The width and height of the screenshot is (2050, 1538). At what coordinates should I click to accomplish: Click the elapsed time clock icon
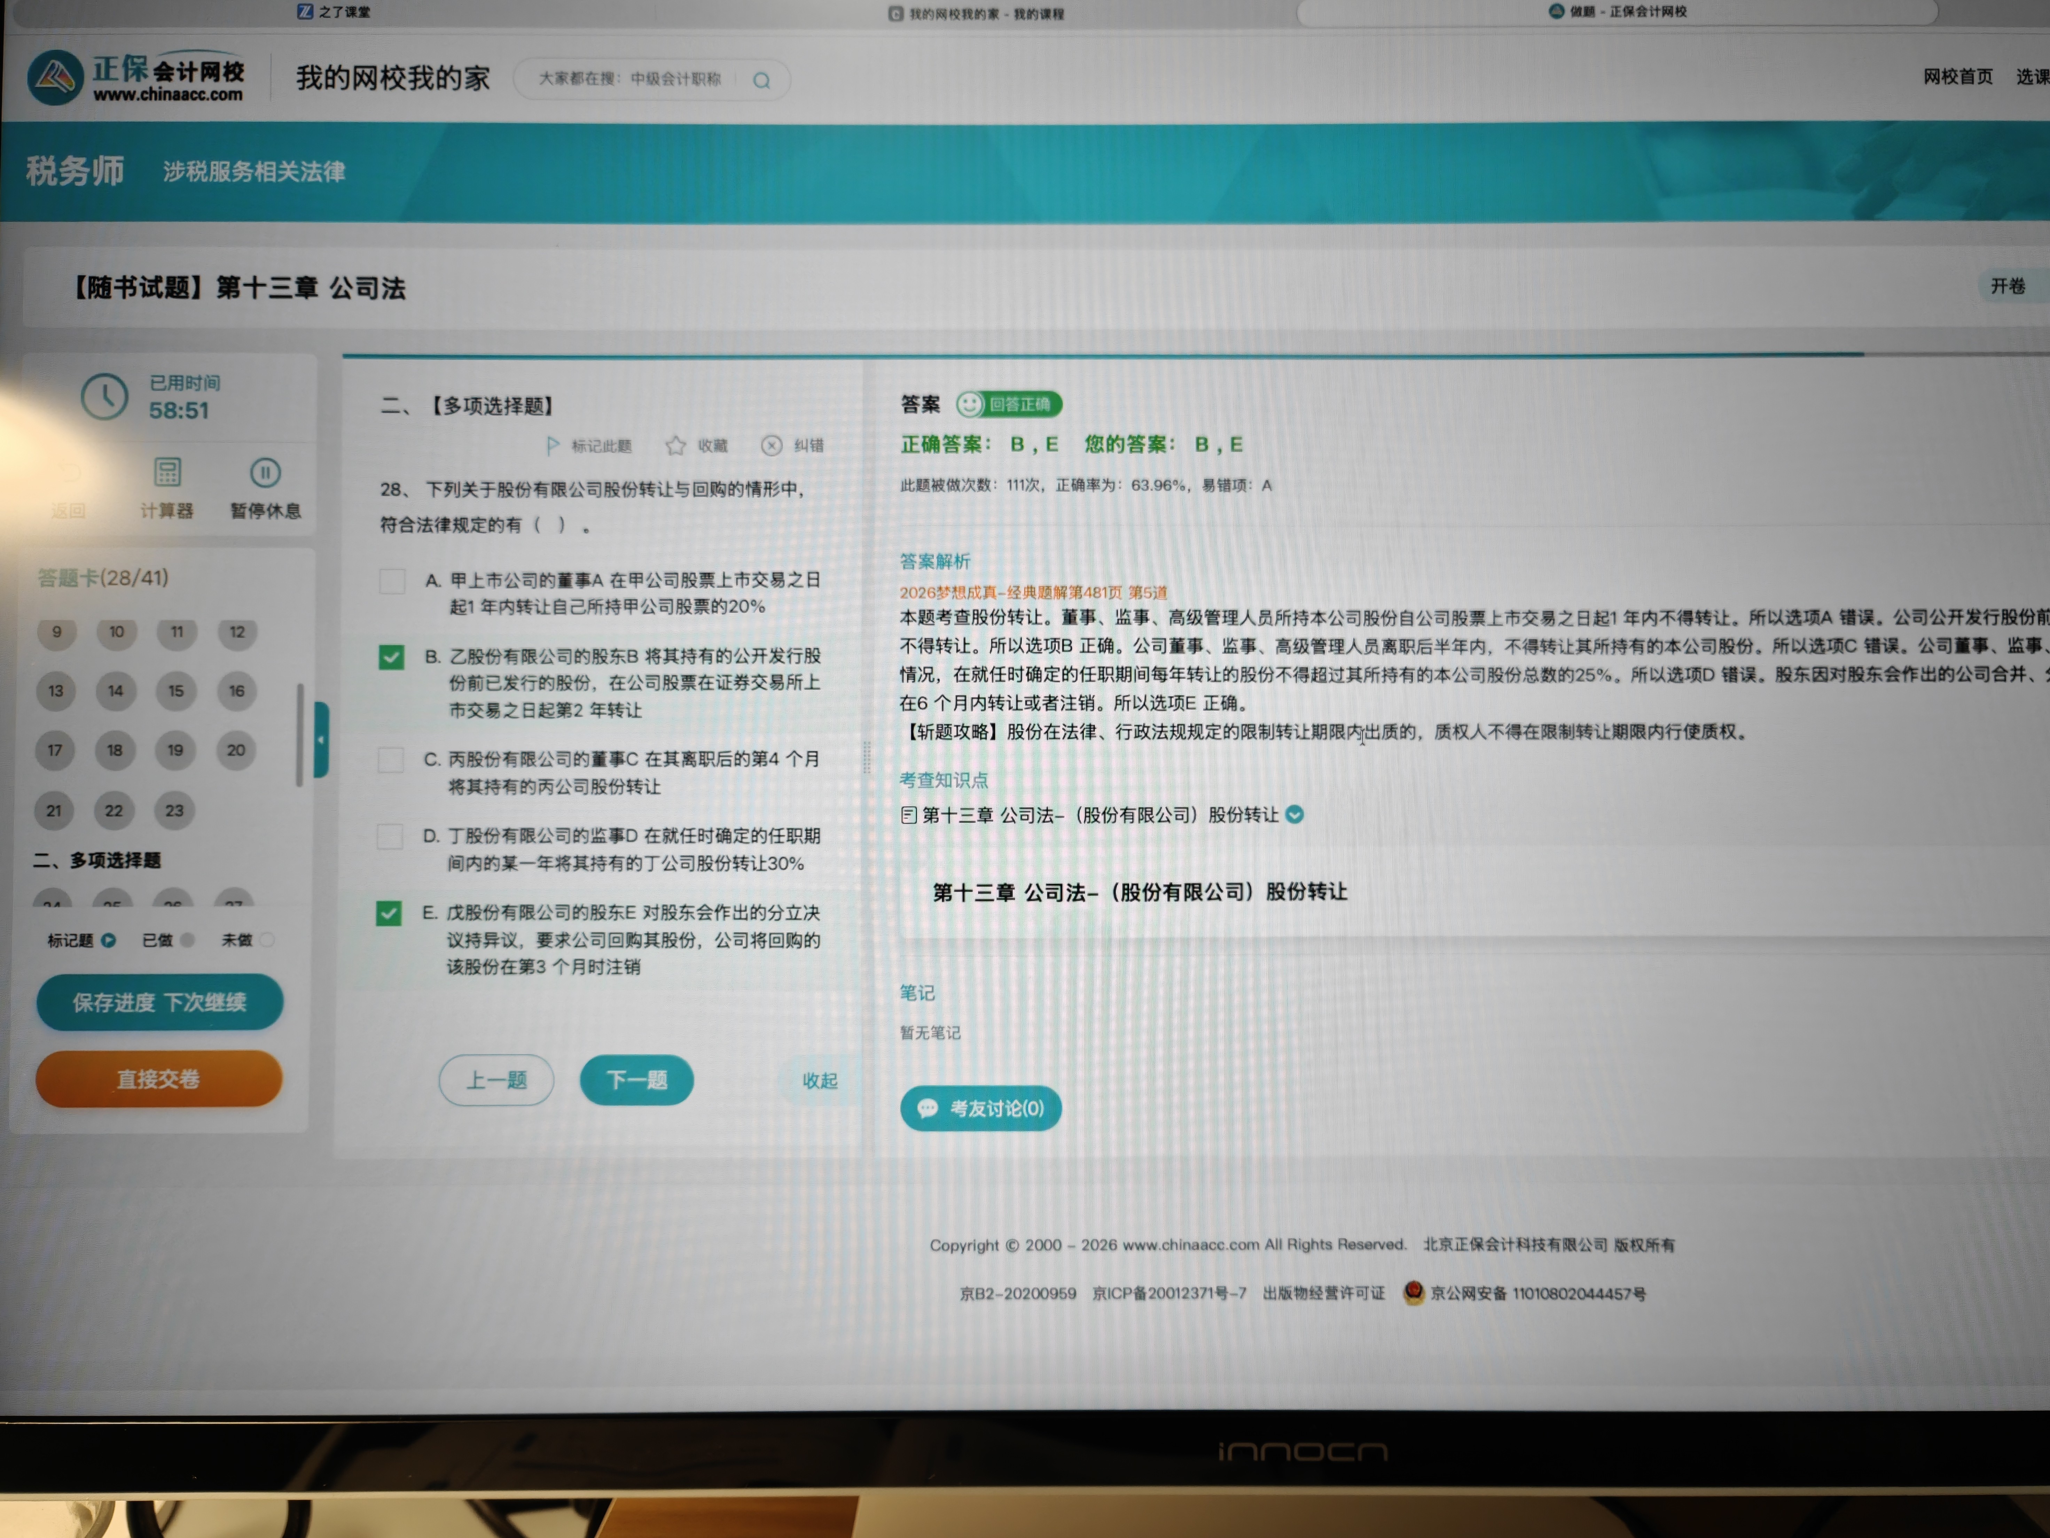click(x=105, y=397)
